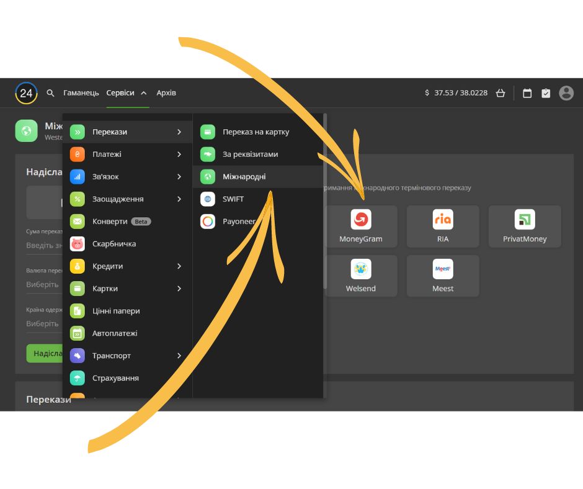Image resolution: width=583 pixels, height=489 pixels.
Task: Open the tasks clipboard icon
Action: click(546, 93)
